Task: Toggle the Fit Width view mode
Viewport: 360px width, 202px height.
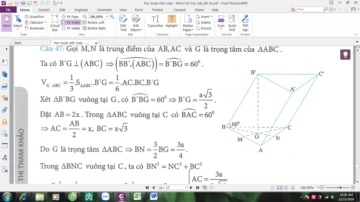Action: 71,22
